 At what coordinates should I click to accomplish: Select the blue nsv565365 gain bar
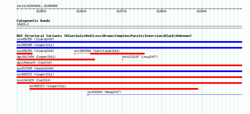(x=129, y=48)
